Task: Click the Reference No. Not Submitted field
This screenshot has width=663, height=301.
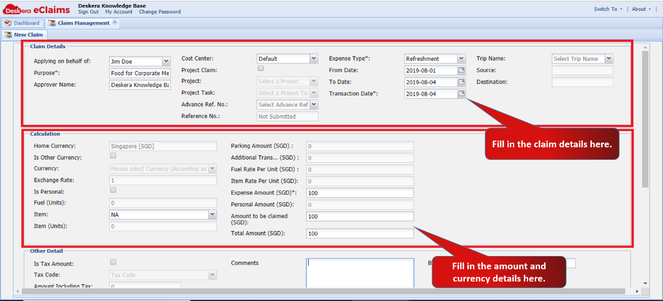Action: [x=288, y=116]
